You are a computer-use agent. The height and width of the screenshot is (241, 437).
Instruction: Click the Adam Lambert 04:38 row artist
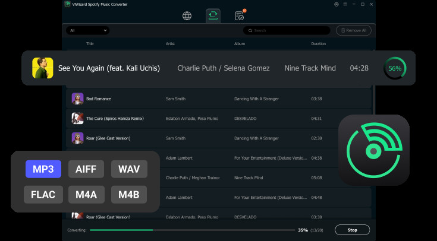click(179, 158)
